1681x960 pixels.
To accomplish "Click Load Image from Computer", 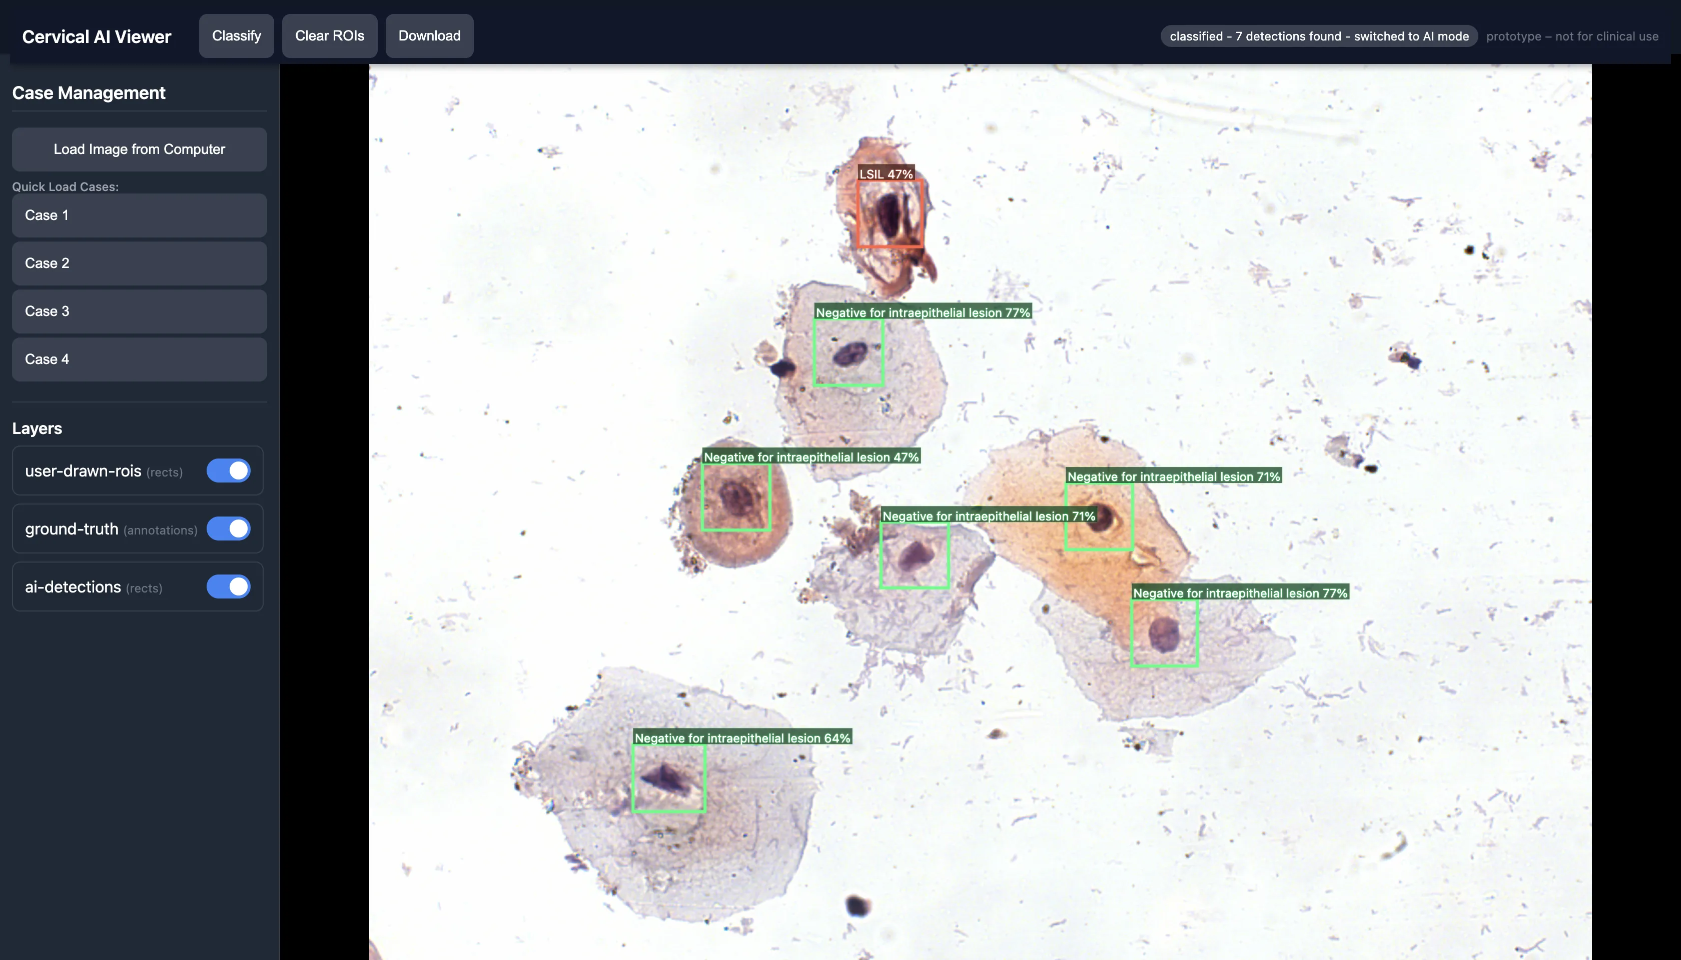I will [x=139, y=149].
